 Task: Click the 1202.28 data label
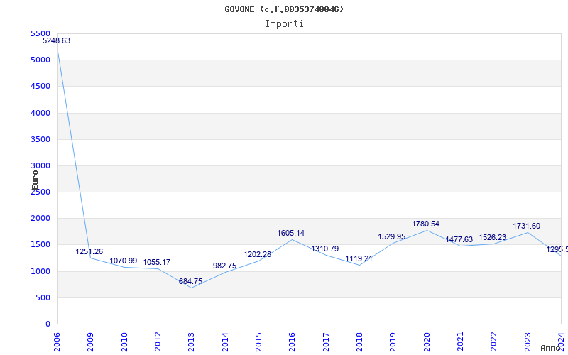257,255
